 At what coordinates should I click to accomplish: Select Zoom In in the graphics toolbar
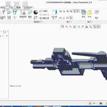pyautogui.click(x=67, y=26)
